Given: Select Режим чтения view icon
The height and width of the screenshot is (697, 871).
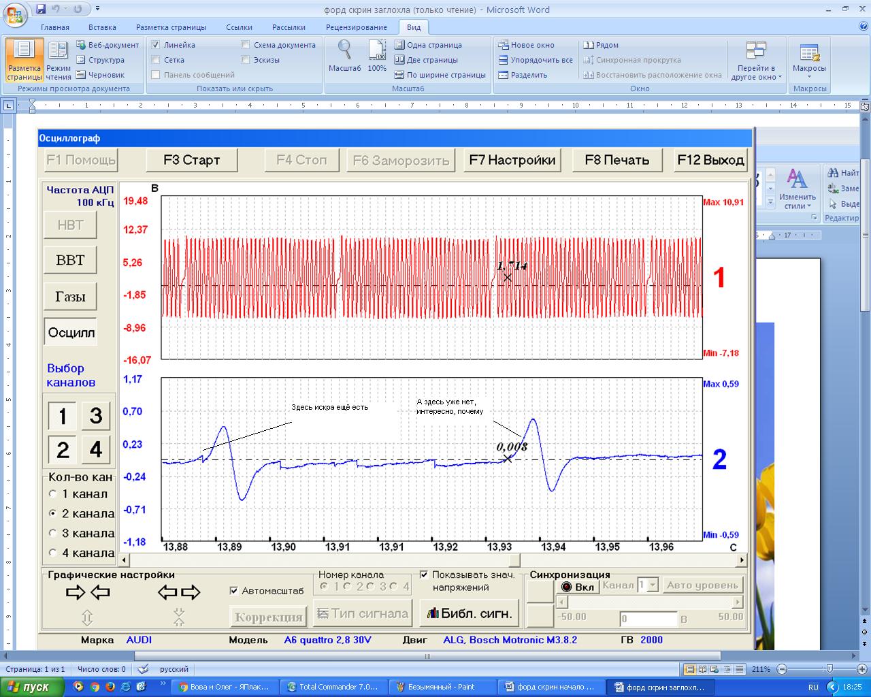Looking at the screenshot, I should [x=59, y=61].
